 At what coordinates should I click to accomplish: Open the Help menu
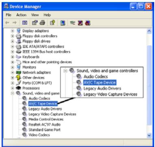(47, 15)
